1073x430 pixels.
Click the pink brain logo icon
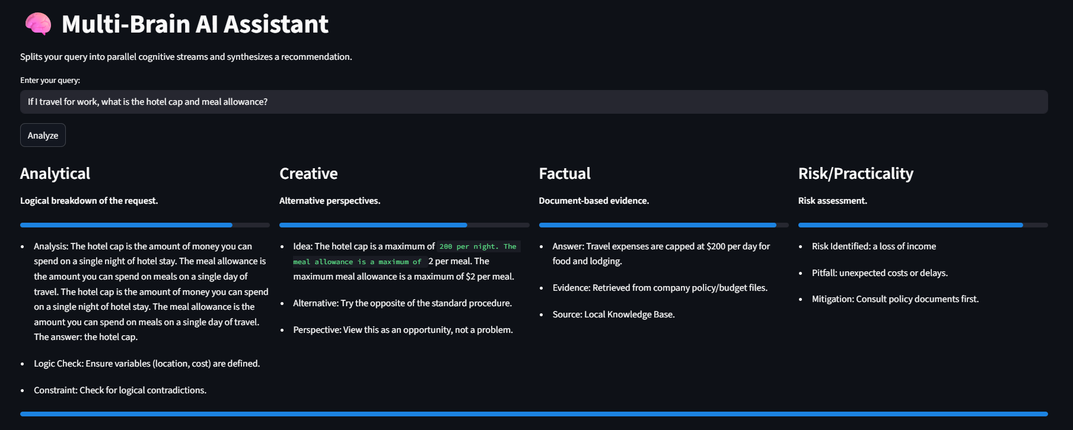tap(38, 24)
